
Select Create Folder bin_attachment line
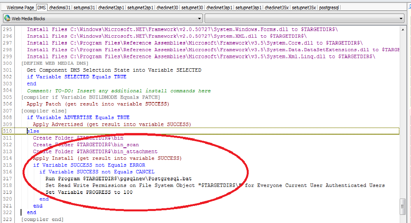tap(95, 152)
